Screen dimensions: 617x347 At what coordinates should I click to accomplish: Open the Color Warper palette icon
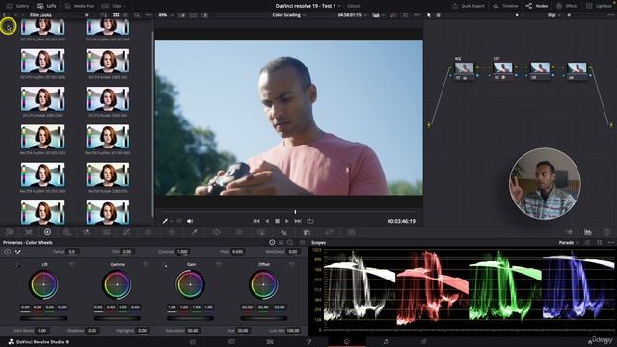(172, 232)
